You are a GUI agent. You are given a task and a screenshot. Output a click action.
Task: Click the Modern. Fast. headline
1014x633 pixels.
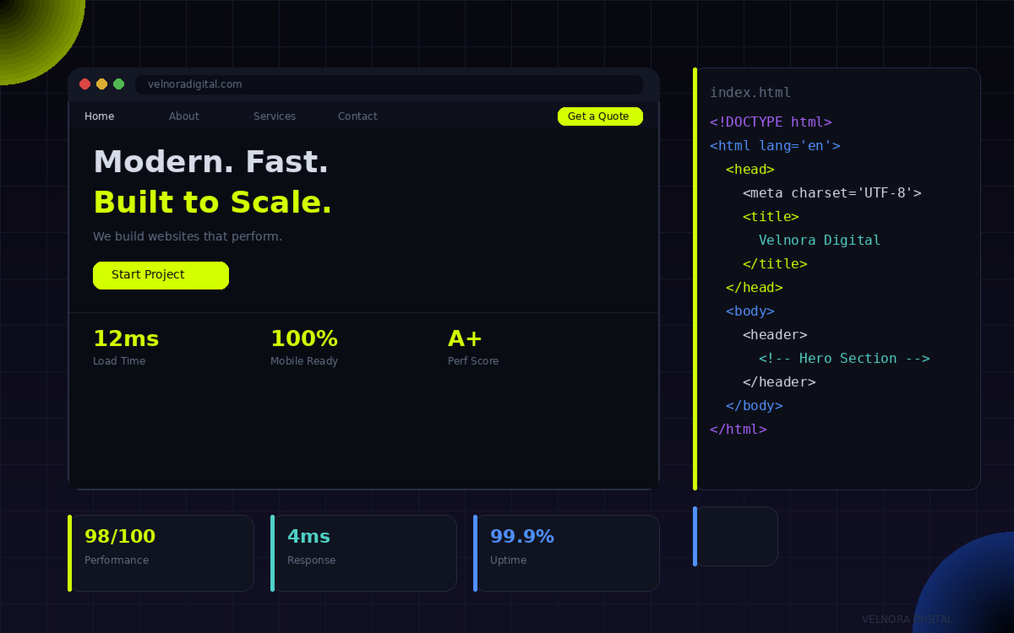click(210, 162)
